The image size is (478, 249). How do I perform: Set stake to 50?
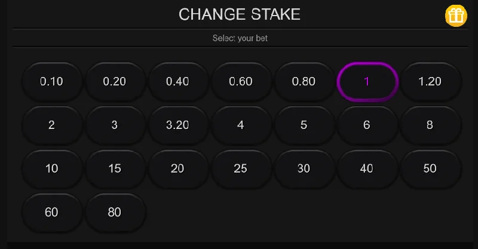(x=430, y=168)
